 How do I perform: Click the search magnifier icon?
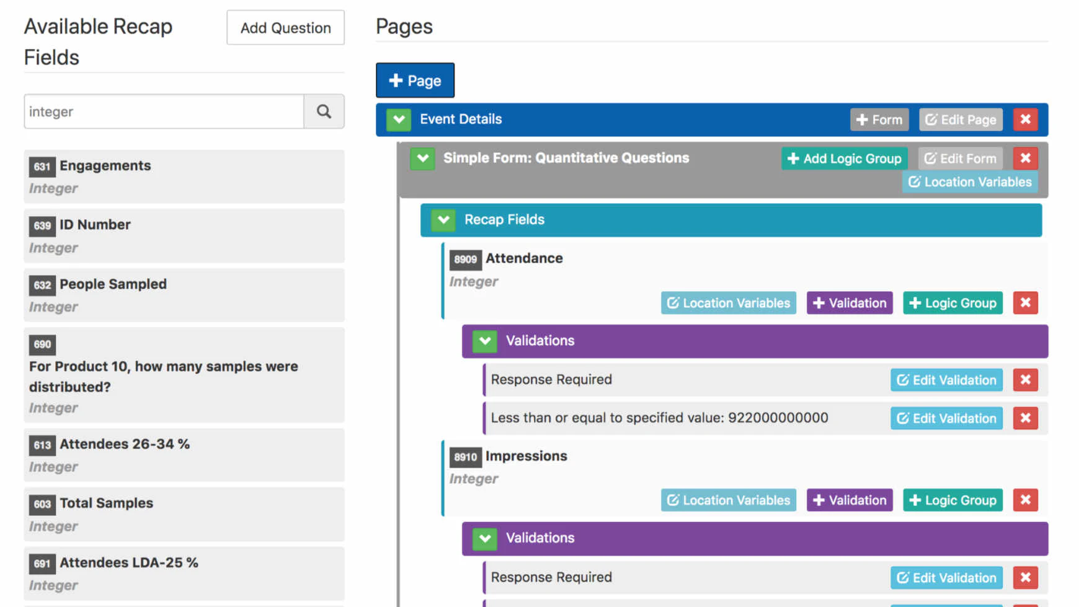[x=324, y=111]
